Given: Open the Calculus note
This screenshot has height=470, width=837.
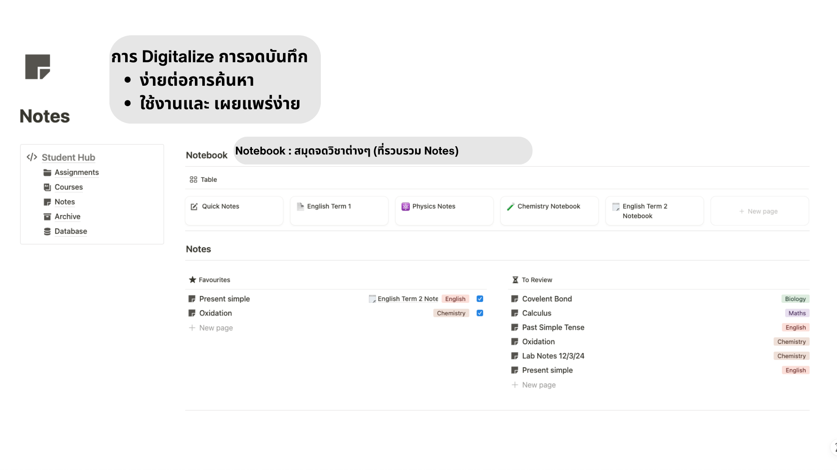Looking at the screenshot, I should click(x=536, y=313).
